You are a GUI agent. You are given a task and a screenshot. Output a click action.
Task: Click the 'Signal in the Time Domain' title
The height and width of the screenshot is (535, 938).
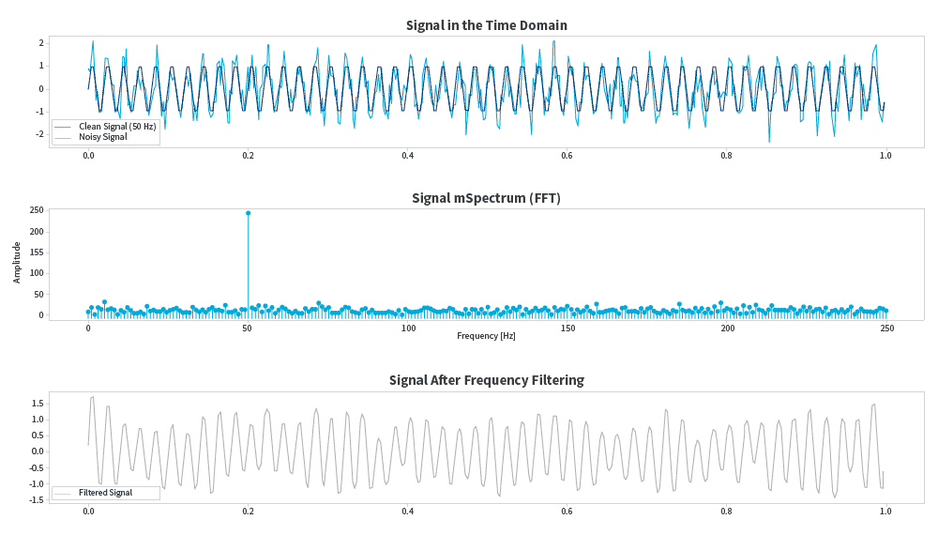(x=486, y=24)
